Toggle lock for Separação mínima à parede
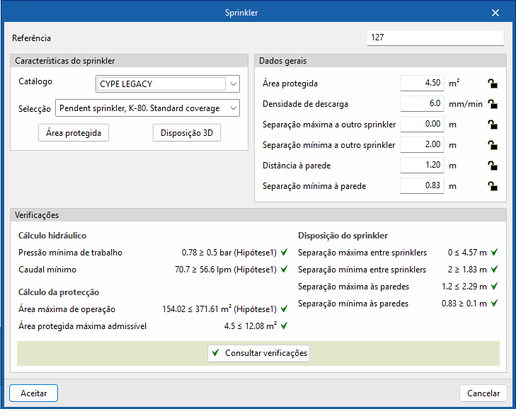The height and width of the screenshot is (409, 516). tap(493, 186)
